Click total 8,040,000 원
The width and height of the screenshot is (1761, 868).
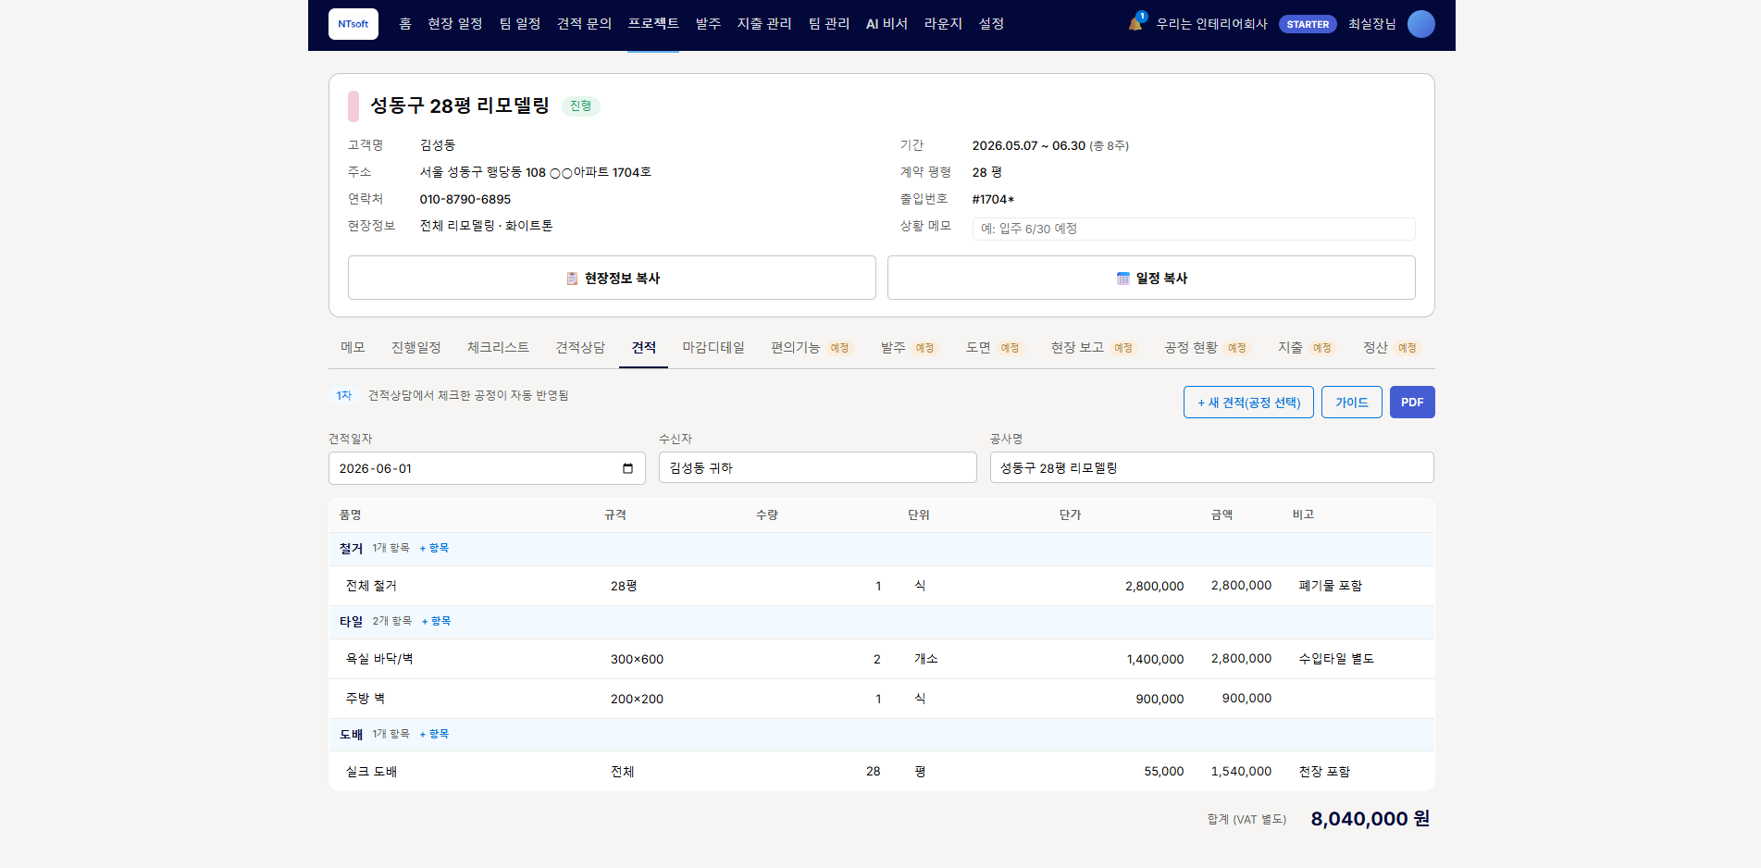point(1370,819)
